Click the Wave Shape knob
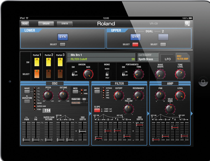The image size is (210, 161). [x=160, y=74]
